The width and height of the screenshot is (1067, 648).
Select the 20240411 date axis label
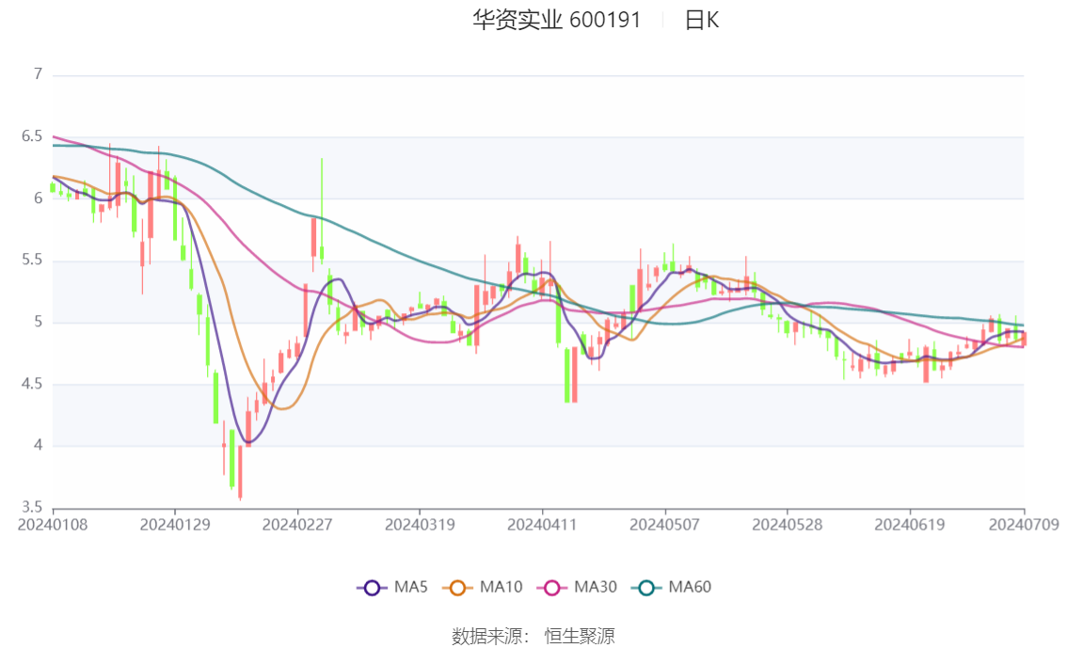(x=542, y=525)
